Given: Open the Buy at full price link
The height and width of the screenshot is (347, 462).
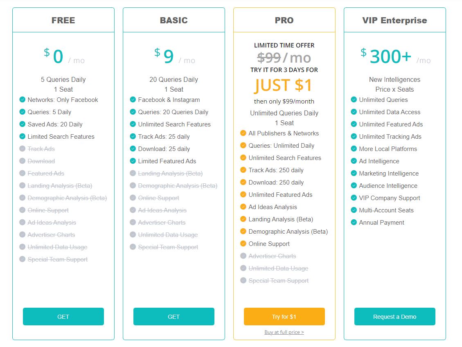Looking at the screenshot, I should (x=284, y=332).
